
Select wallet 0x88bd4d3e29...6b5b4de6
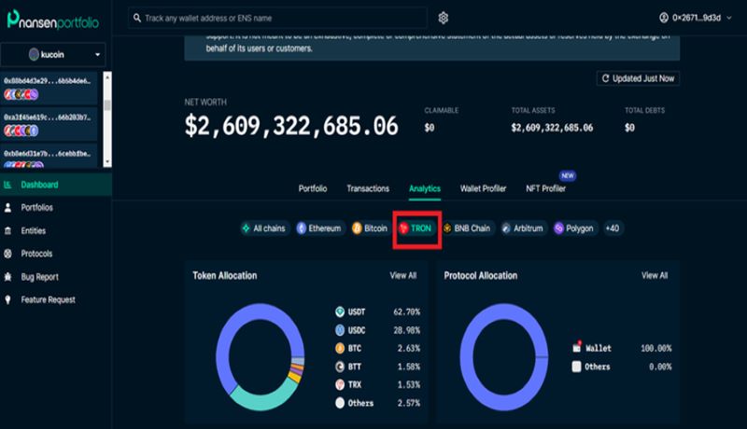pos(49,88)
